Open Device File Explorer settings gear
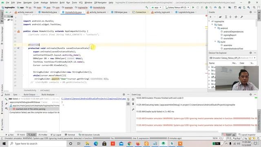Screen dimensions: 261x147 pyautogui.click(x=250, y=53)
